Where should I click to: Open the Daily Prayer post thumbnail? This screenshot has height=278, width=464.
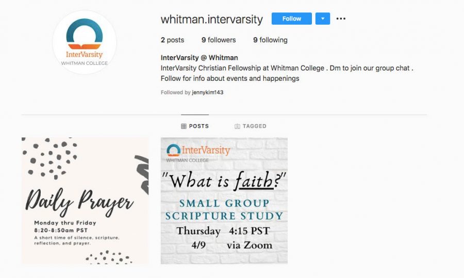click(85, 201)
